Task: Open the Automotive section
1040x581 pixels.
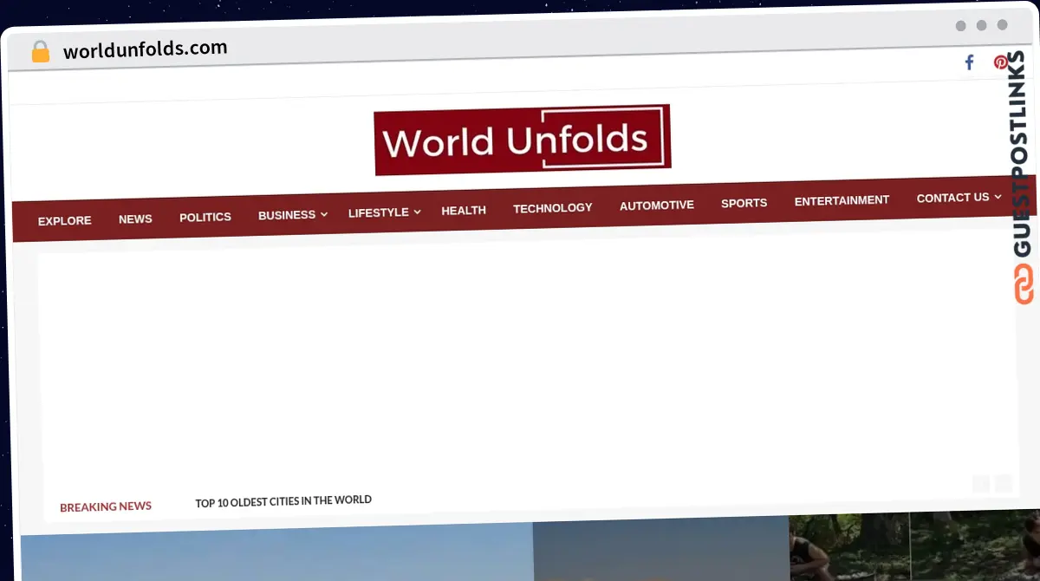Action: [x=657, y=206]
